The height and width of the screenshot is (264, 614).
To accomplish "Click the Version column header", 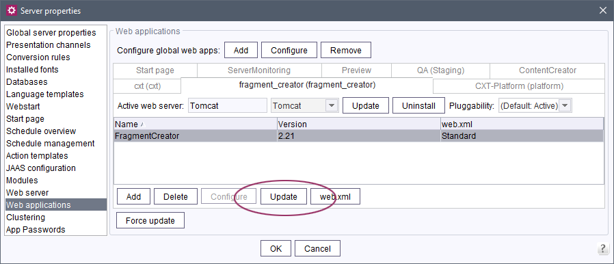I will [358, 124].
